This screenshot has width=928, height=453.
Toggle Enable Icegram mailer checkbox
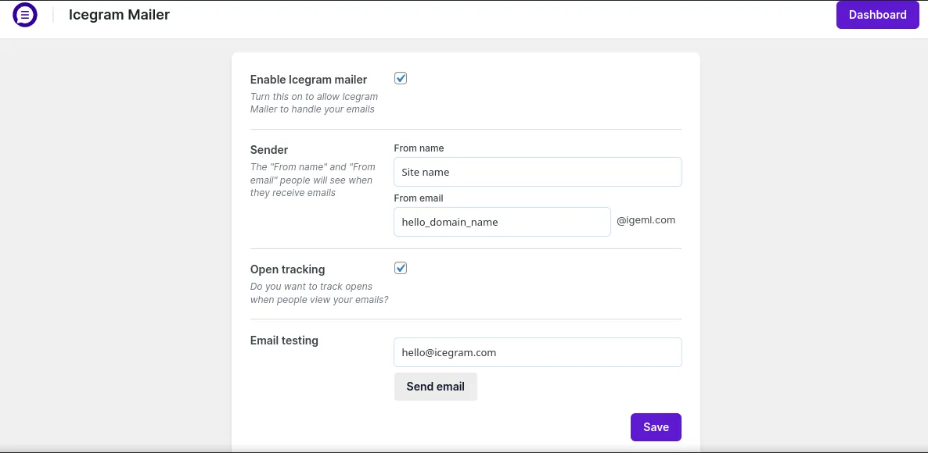[401, 78]
